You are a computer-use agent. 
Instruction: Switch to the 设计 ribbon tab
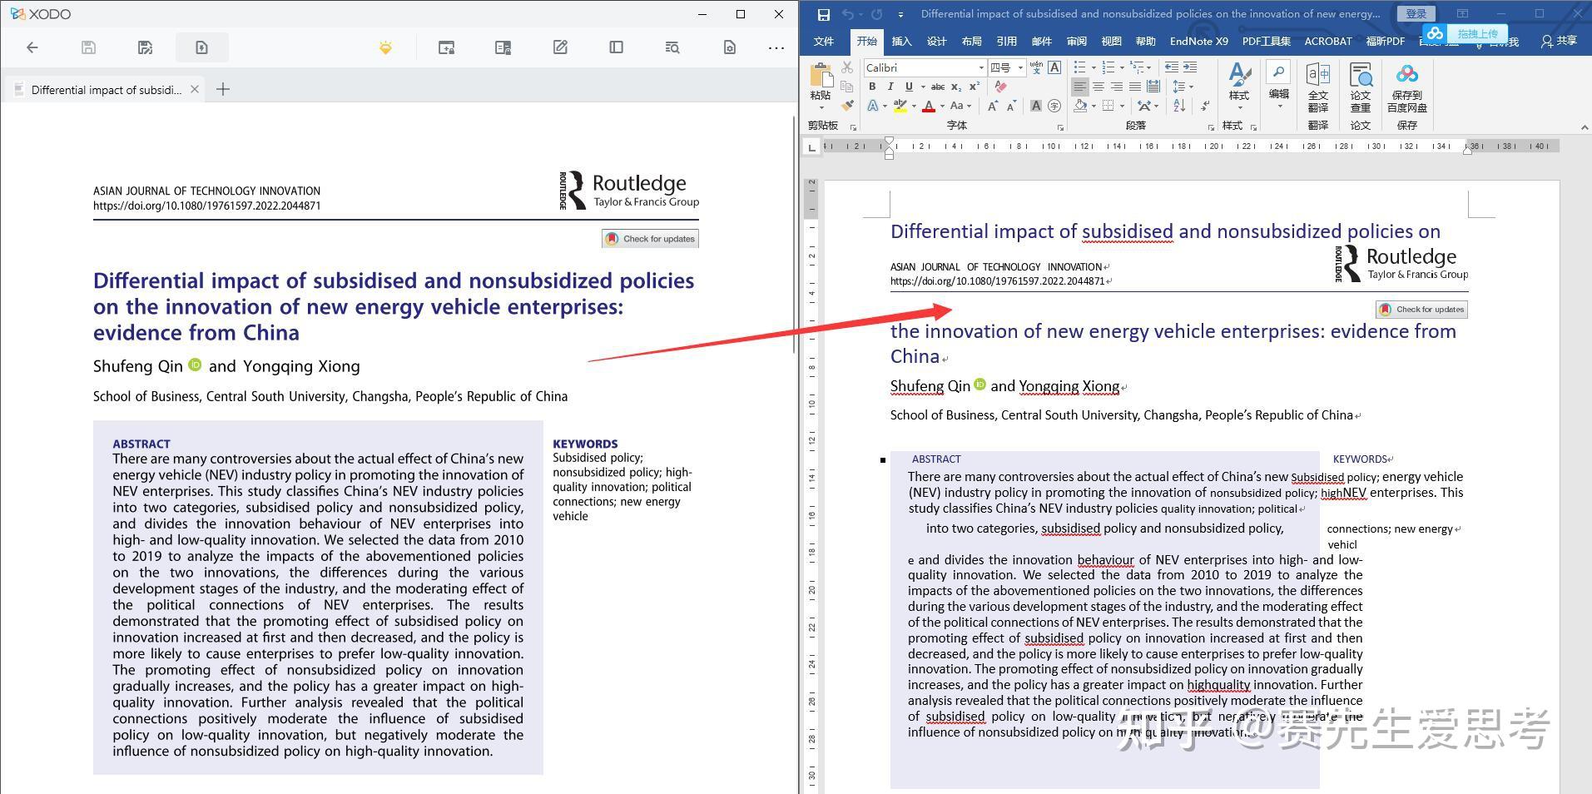click(x=936, y=41)
